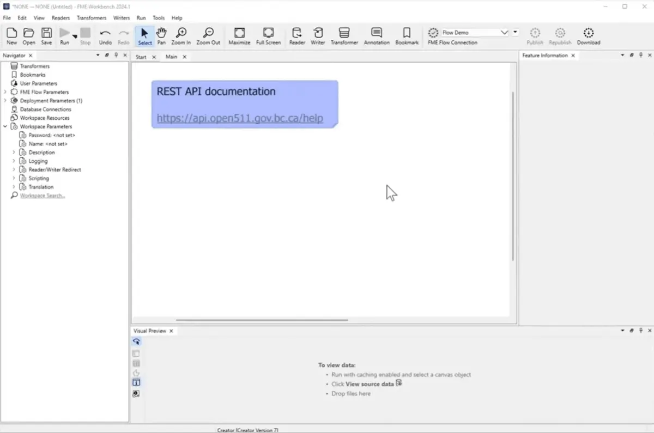The image size is (654, 433).
Task: Open the File menu
Action: (7, 18)
